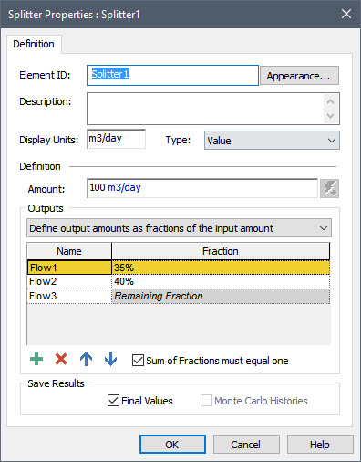Click the Description scroll down arrow
This screenshot has width=361, height=462.
coord(331,116)
